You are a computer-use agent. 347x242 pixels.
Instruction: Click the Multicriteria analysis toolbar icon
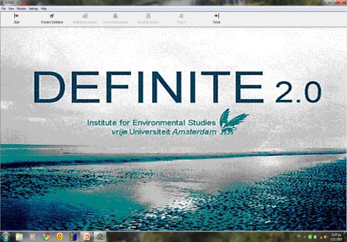point(85,16)
